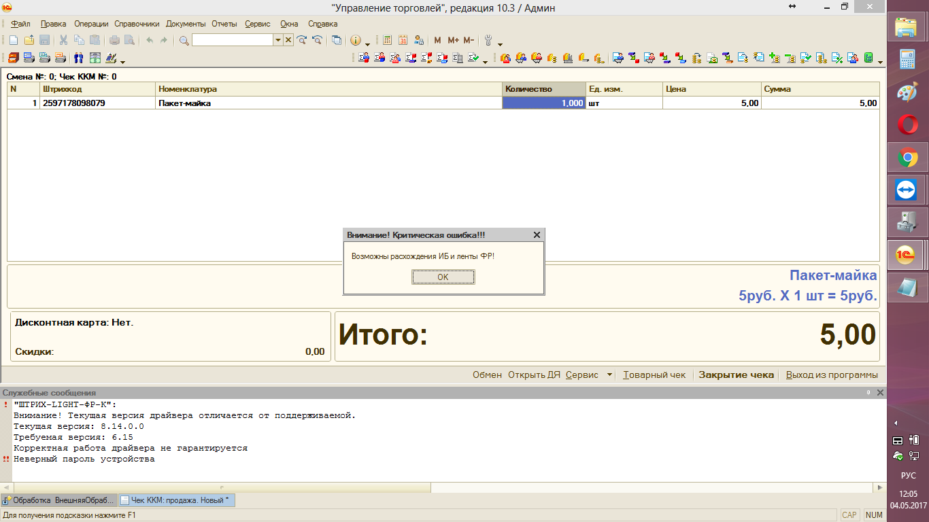The height and width of the screenshot is (522, 929).
Task: Open the calendar icon in the toolbar
Action: click(x=403, y=40)
